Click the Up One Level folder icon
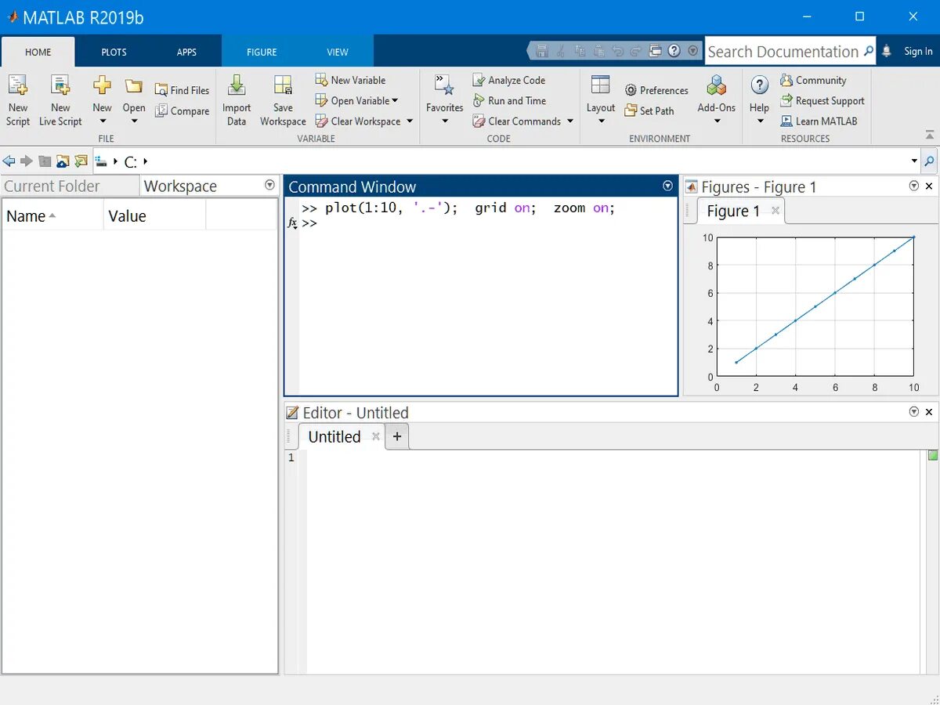 (45, 161)
